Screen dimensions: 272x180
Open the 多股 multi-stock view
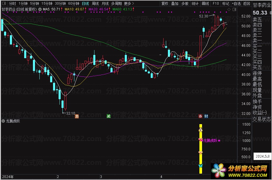pos(185,3)
